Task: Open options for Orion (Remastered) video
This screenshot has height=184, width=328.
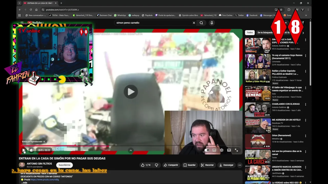Action: pyautogui.click(x=305, y=136)
